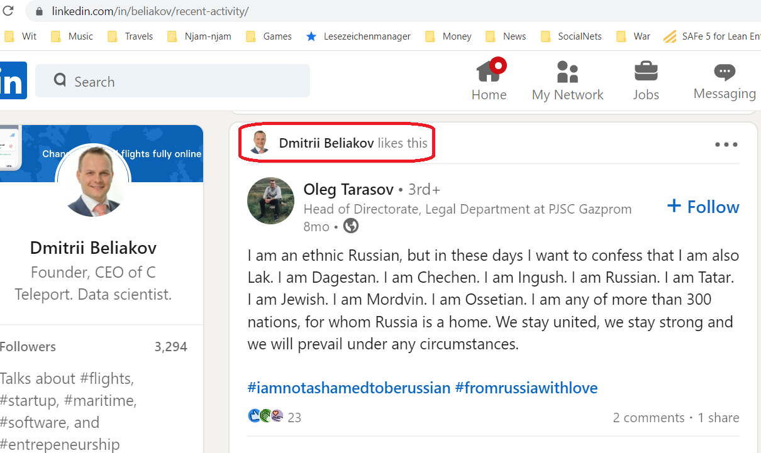This screenshot has width=761, height=453.
Task: Click the Head of Directorate at PJSC Gazprom headline
Action: [467, 209]
